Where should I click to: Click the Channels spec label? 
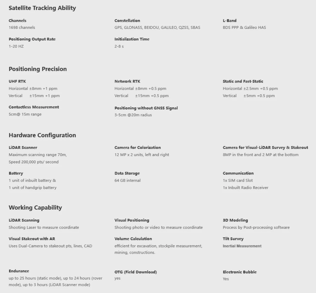point(17,21)
